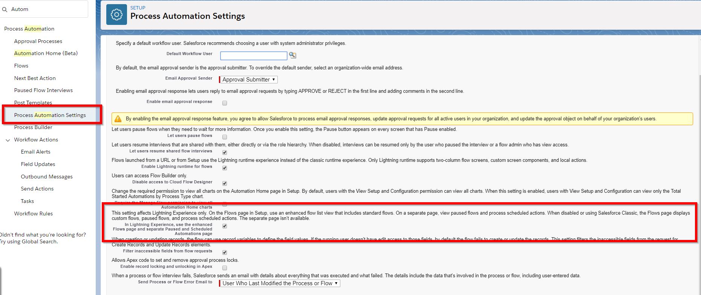701x295 pixels.
Task: Enable the email approval response checkbox
Action: click(x=225, y=103)
